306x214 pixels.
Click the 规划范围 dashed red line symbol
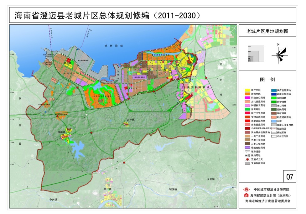[273, 129]
